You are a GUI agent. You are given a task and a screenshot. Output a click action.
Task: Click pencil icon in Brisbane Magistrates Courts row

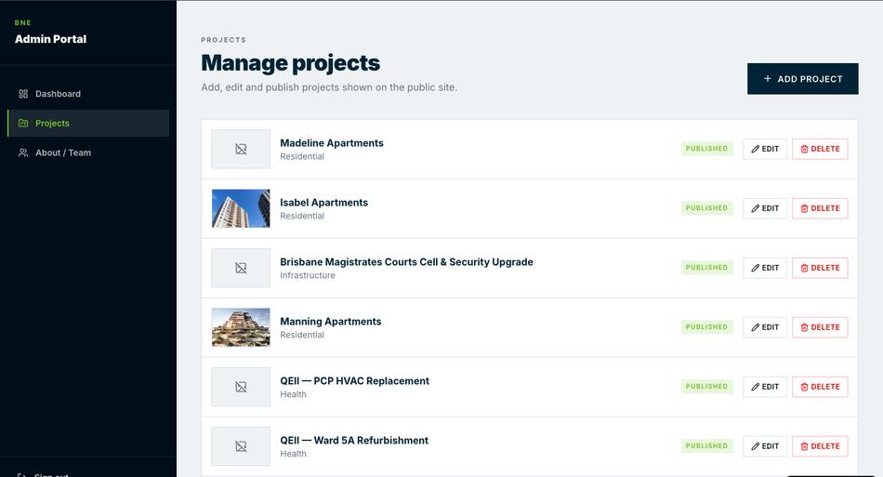(x=755, y=268)
